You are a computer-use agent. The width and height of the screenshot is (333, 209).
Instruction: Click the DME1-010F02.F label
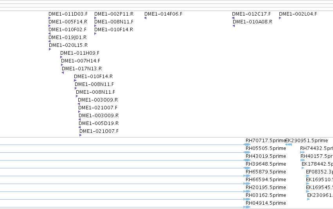pyautogui.click(x=68, y=30)
